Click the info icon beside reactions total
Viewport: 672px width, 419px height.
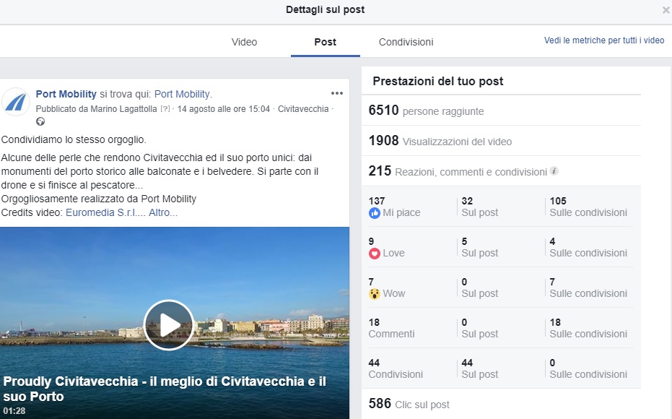[x=554, y=170]
